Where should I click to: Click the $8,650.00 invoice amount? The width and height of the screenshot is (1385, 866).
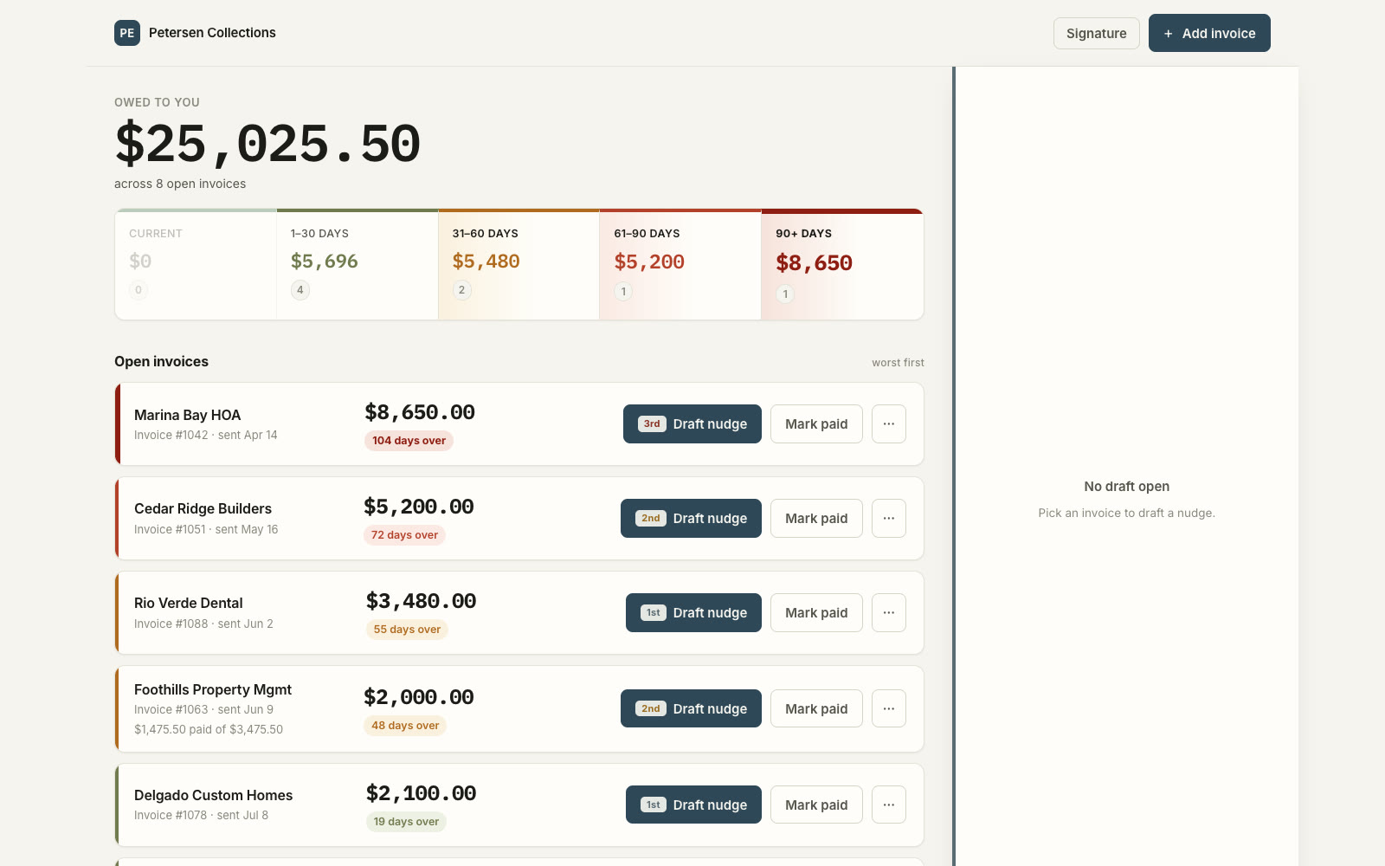[x=420, y=412]
